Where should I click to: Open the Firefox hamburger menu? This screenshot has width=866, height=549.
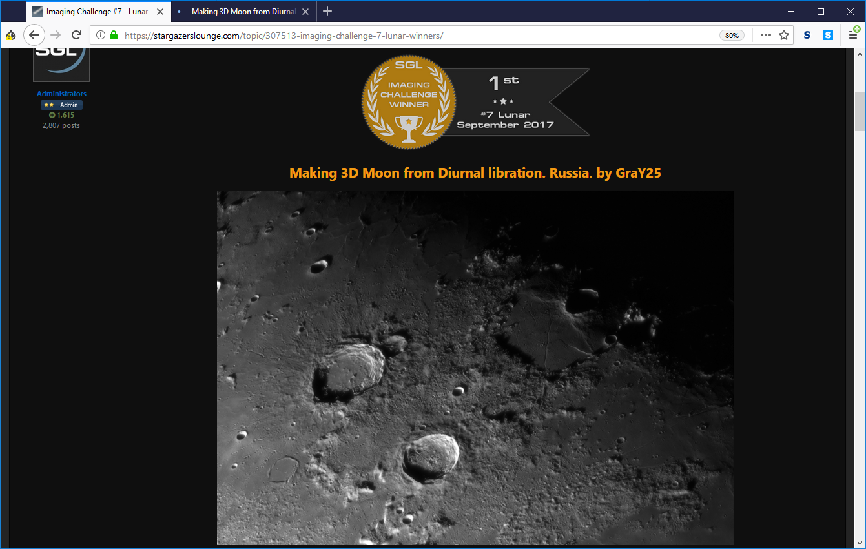[853, 36]
